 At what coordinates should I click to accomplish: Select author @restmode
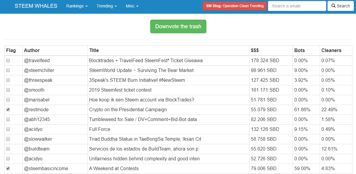tap(36, 110)
